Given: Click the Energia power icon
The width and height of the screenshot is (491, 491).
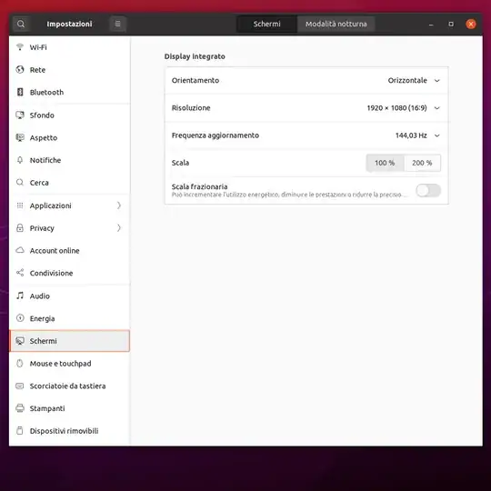Looking at the screenshot, I should tap(20, 318).
